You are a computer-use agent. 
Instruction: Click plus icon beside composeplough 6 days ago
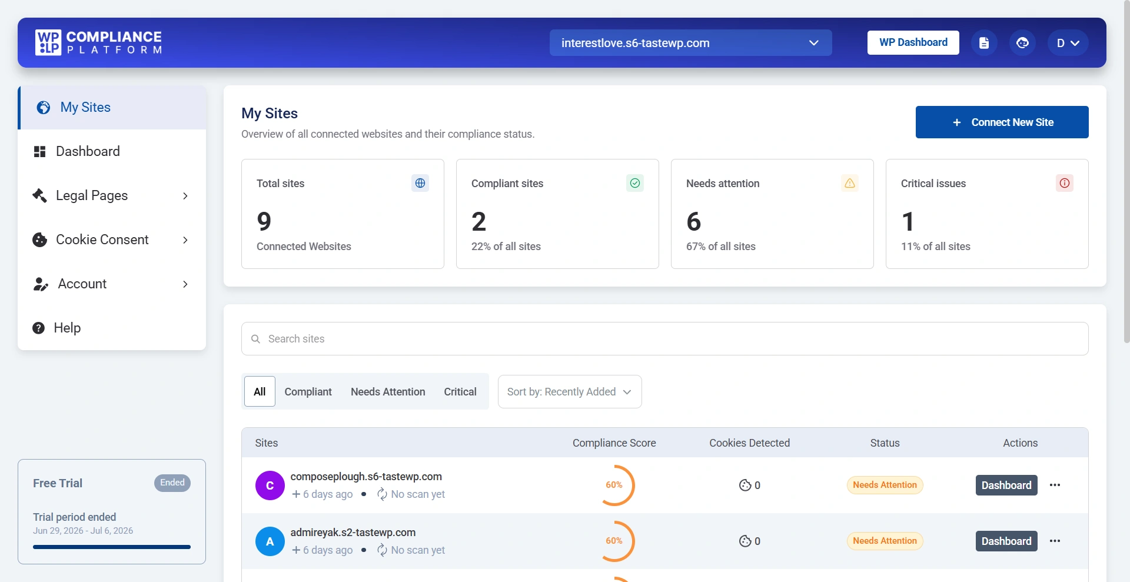pos(296,494)
